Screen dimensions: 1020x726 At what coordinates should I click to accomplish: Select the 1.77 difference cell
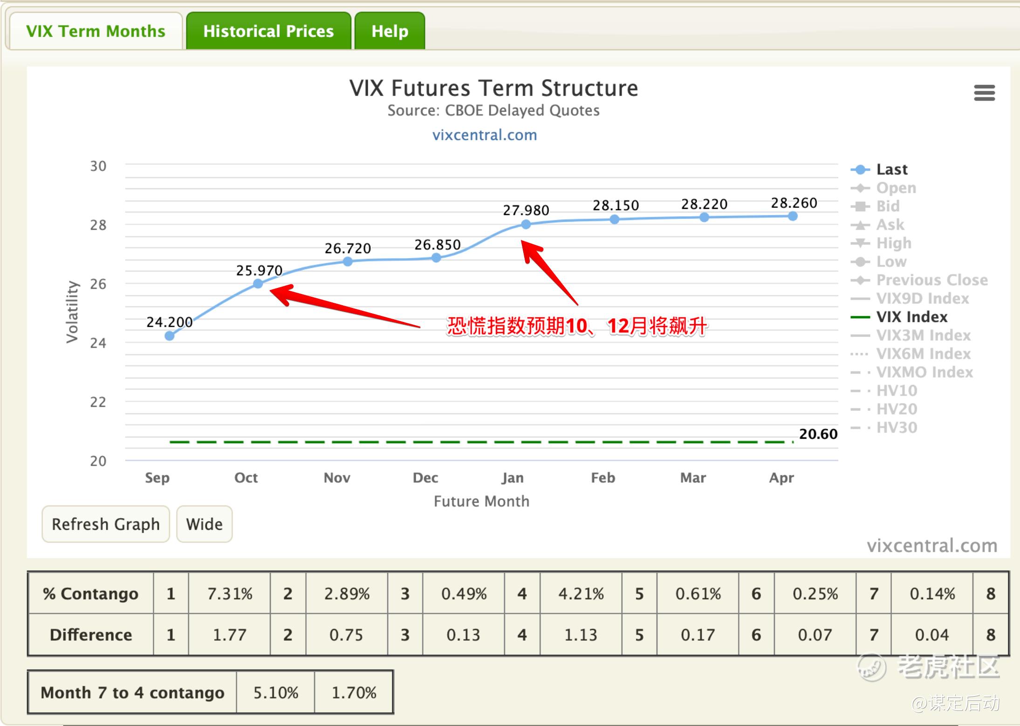pos(230,635)
